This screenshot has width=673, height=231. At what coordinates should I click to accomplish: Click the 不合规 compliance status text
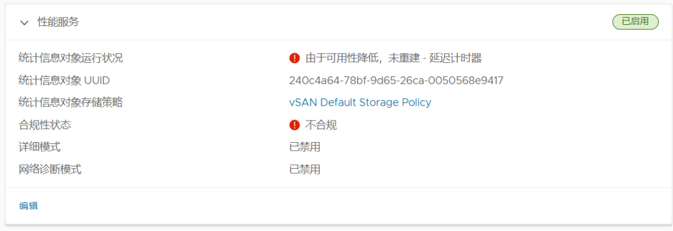tap(321, 125)
